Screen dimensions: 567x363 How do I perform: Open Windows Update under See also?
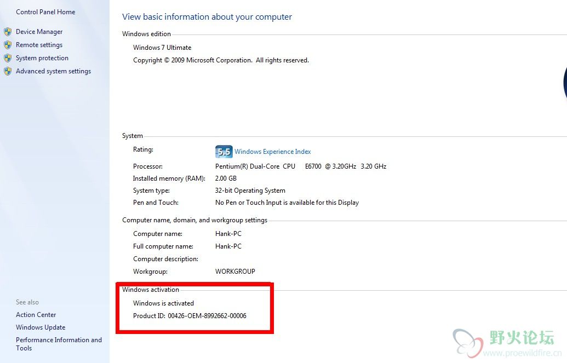[41, 327]
